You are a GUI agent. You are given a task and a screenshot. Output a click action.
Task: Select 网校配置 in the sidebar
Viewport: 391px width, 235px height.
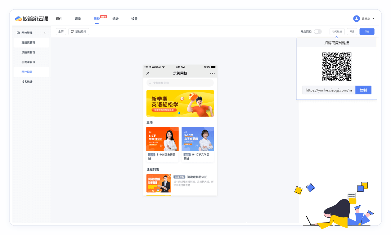click(x=31, y=72)
